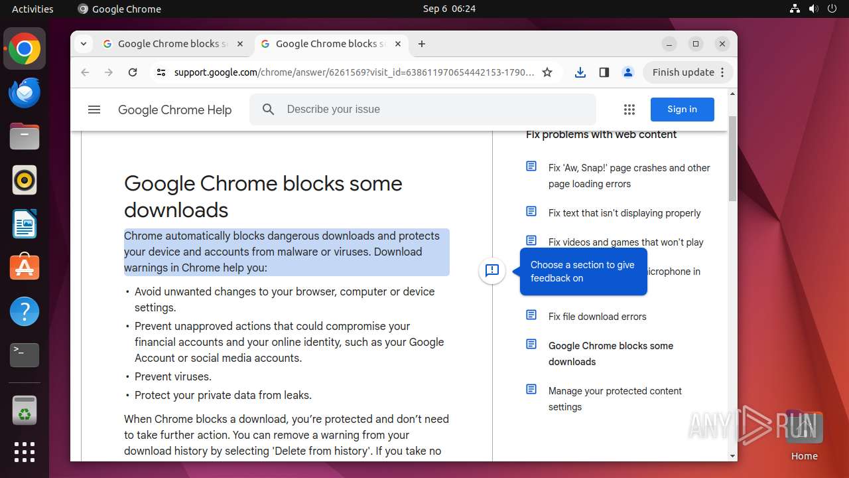The width and height of the screenshot is (849, 478).
Task: Click the Fix problems with web content heading
Action: [x=601, y=135]
